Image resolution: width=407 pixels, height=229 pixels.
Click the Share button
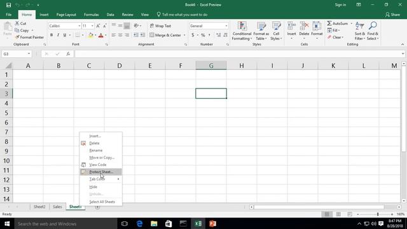392,15
